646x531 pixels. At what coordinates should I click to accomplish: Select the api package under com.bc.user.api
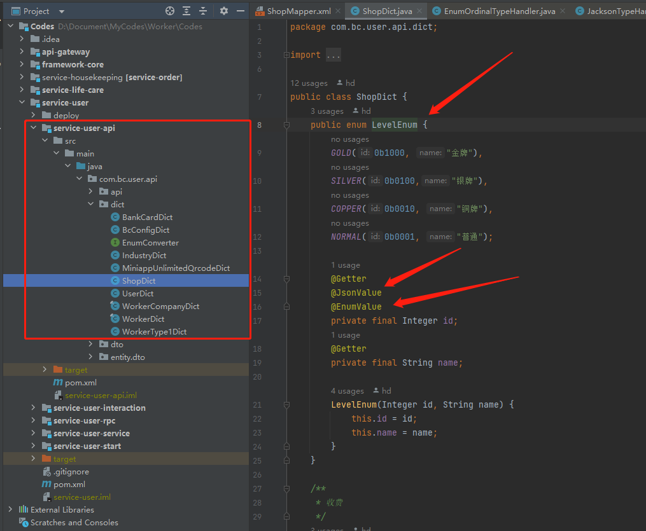tap(116, 192)
